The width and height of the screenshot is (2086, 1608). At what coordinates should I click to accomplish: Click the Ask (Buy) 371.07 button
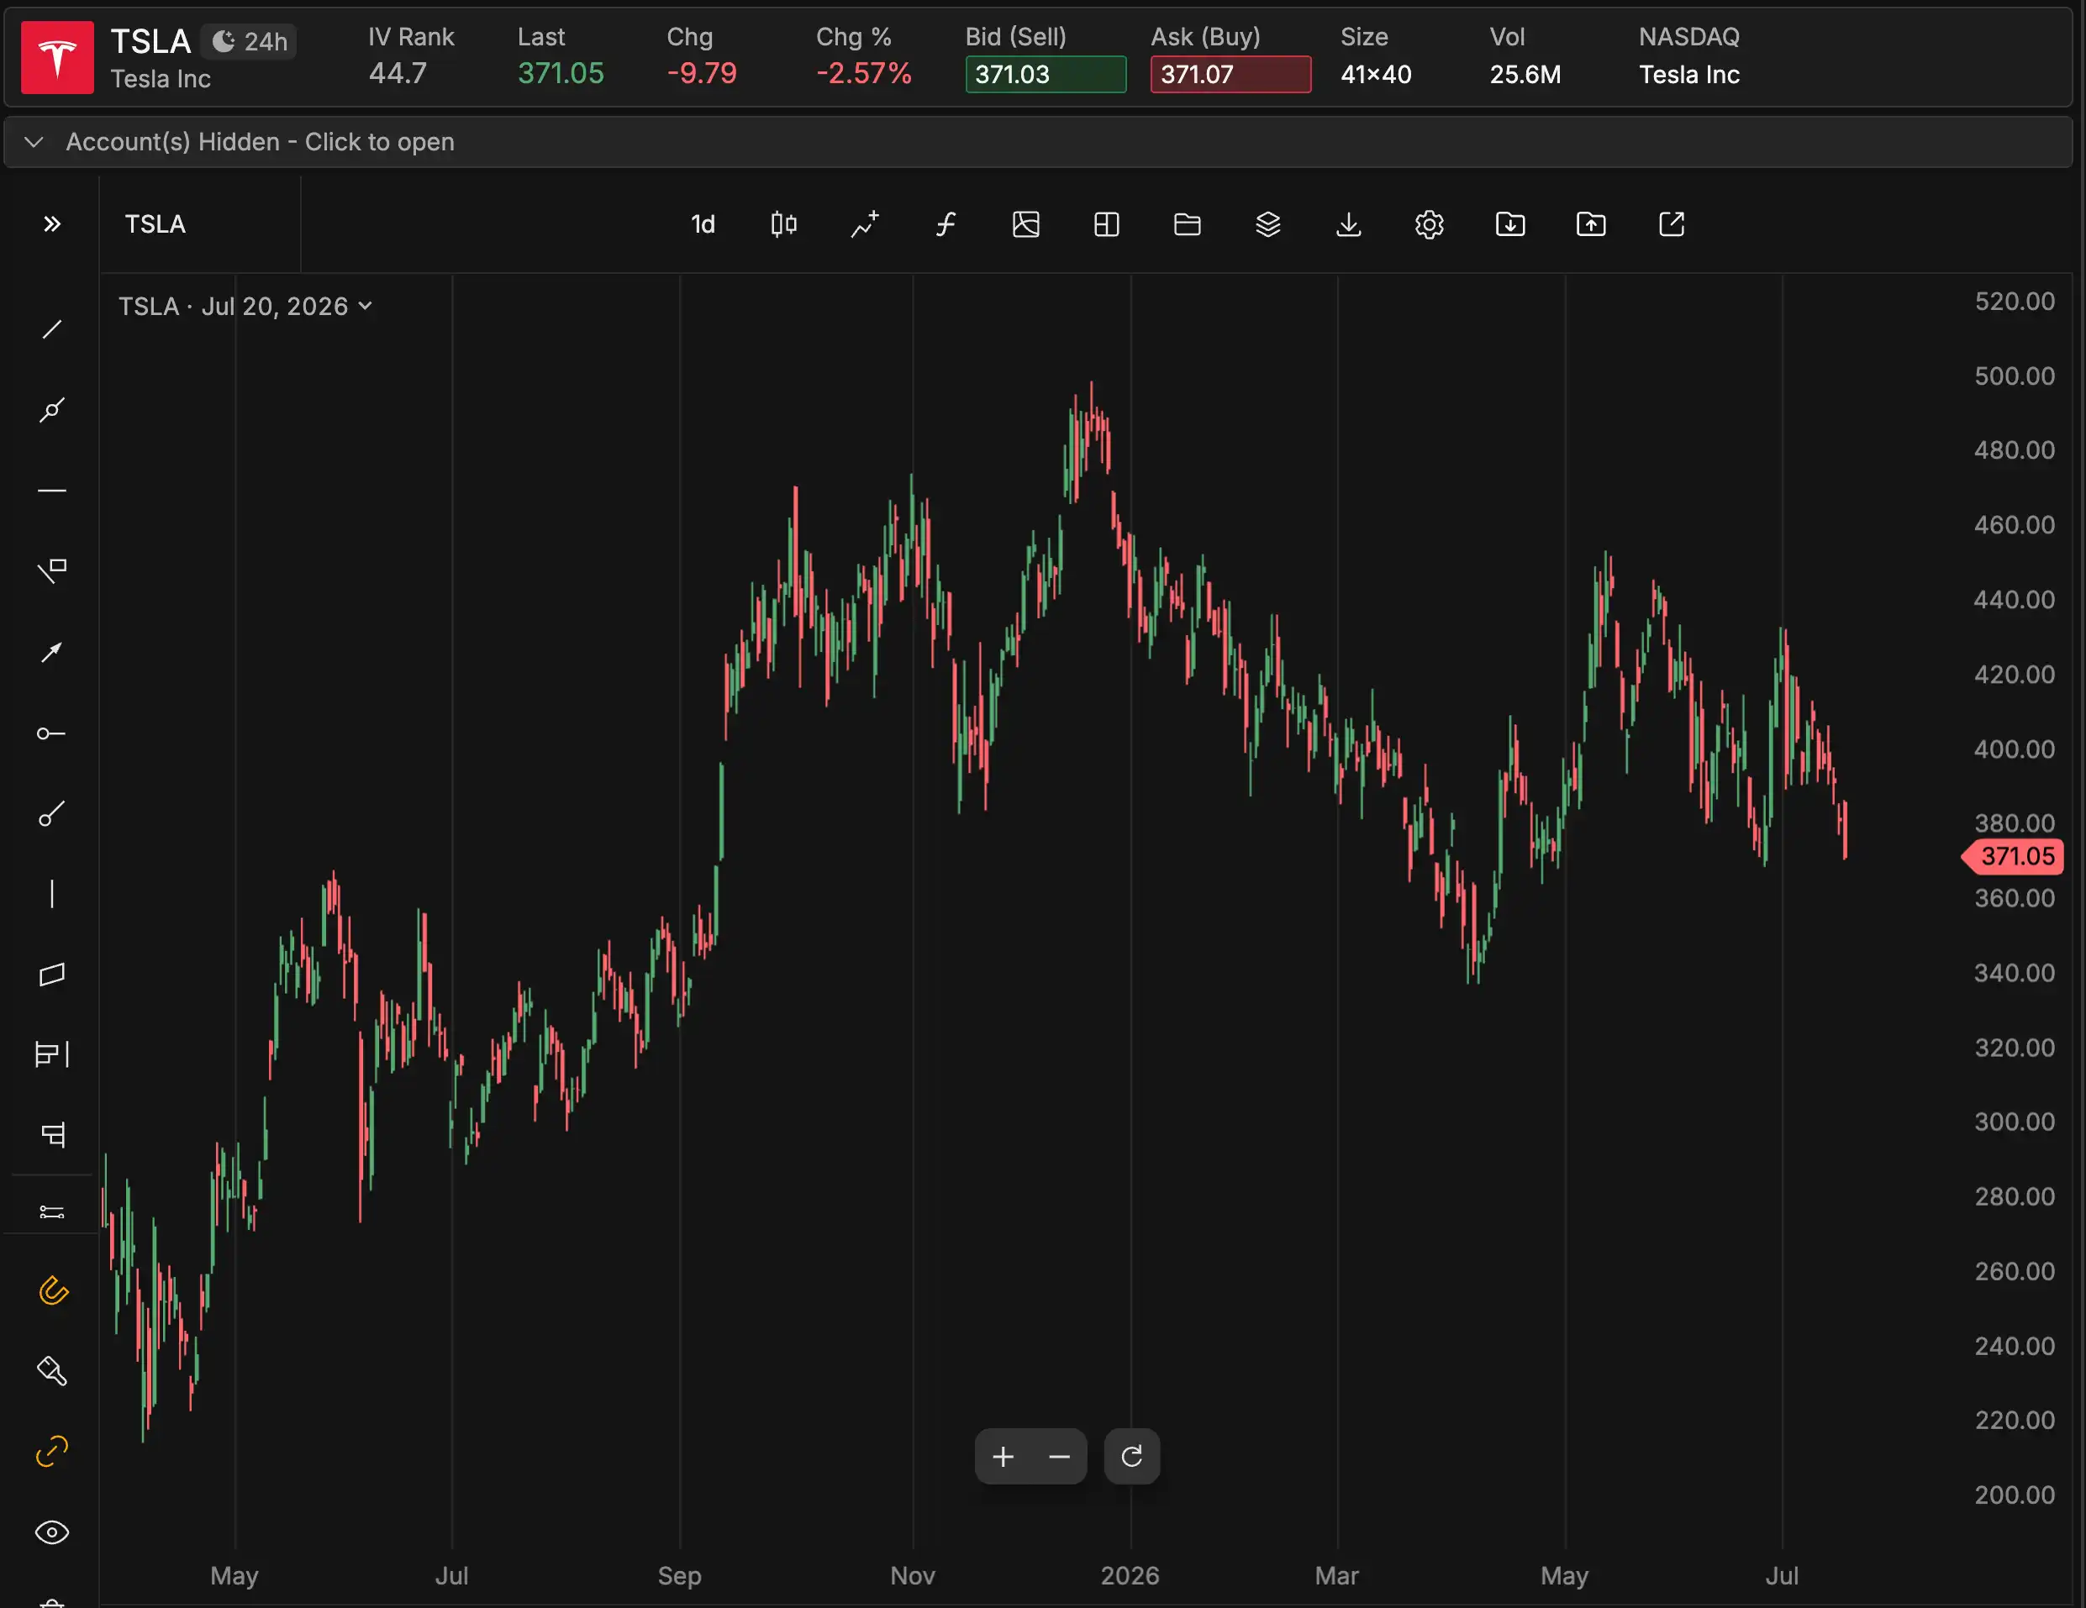pos(1230,75)
